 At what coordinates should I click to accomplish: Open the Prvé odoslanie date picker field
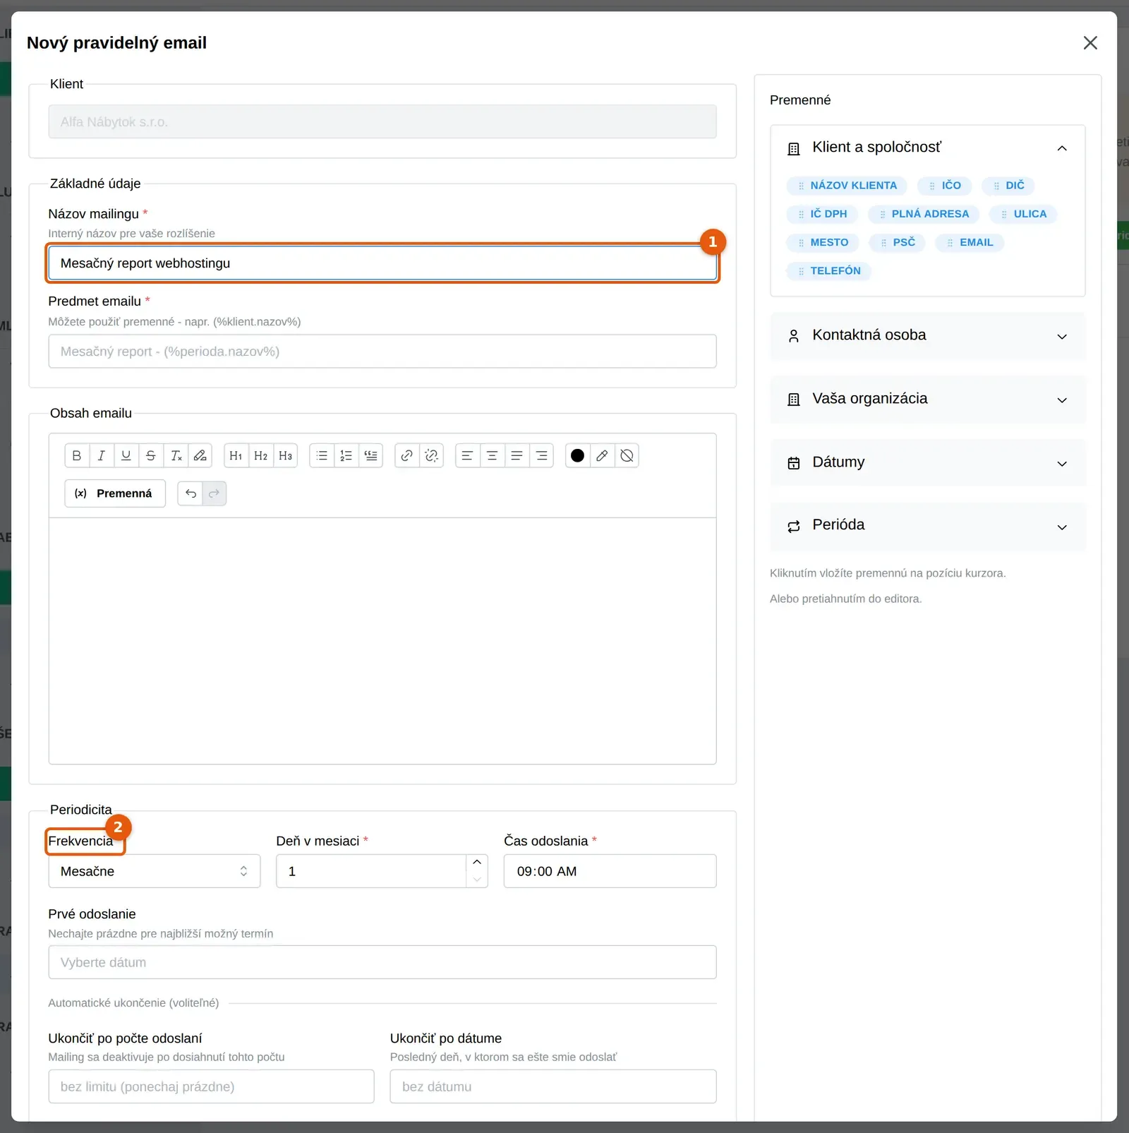point(382,962)
